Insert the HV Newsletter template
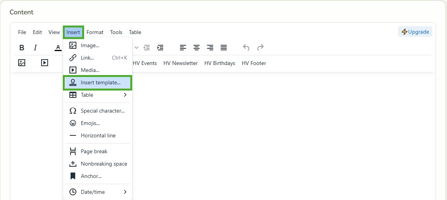Image resolution: width=447 pixels, height=200 pixels. point(180,63)
